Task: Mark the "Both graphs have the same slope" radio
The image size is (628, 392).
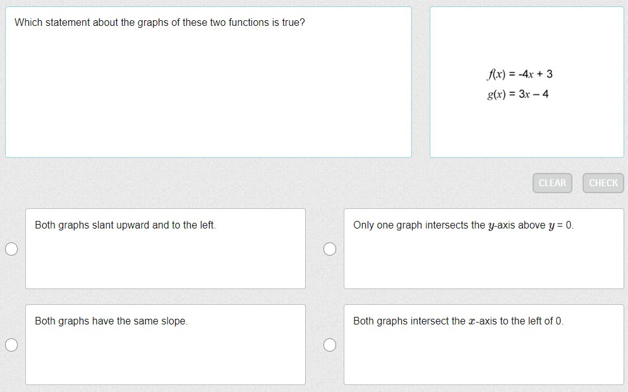Action: pos(11,345)
